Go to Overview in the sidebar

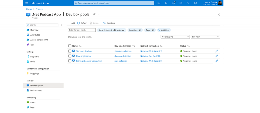[x=34, y=30]
